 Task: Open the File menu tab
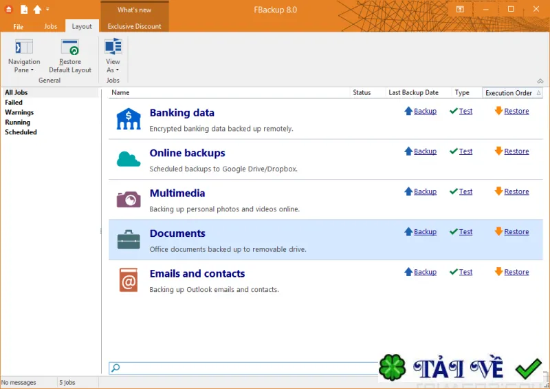pos(19,26)
